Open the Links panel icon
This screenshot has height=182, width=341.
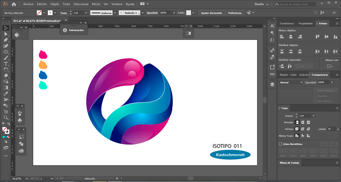coord(272,74)
